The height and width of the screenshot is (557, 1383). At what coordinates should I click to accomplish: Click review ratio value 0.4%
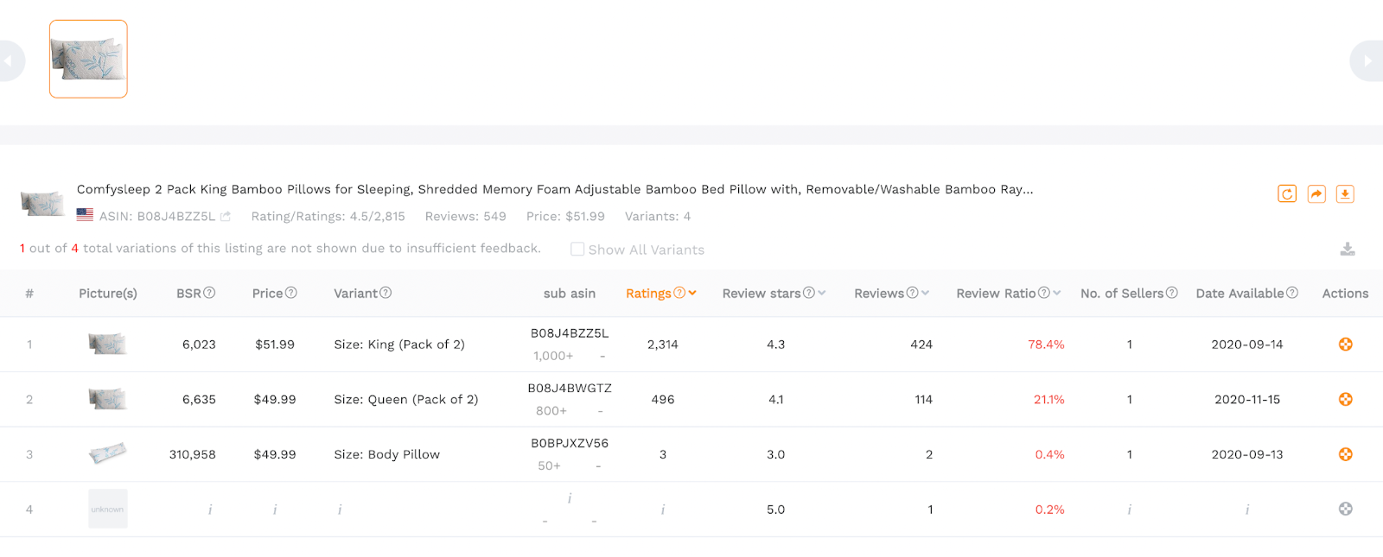point(1050,454)
